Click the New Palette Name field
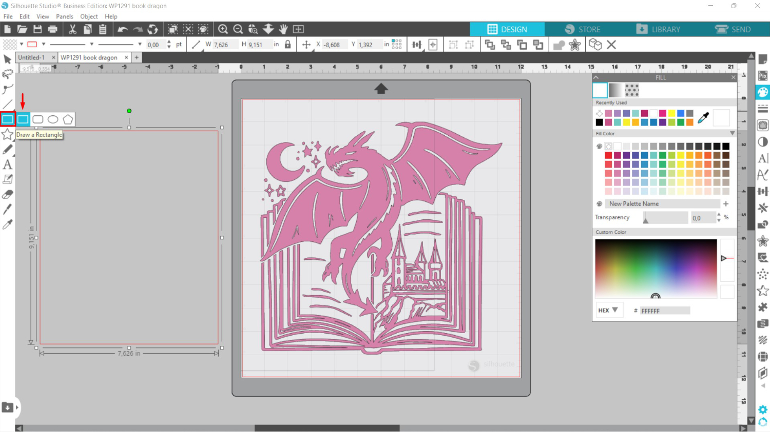 click(662, 203)
